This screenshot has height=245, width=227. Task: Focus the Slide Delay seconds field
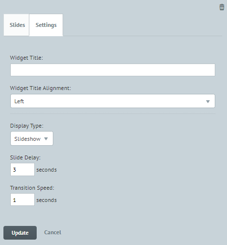23,170
